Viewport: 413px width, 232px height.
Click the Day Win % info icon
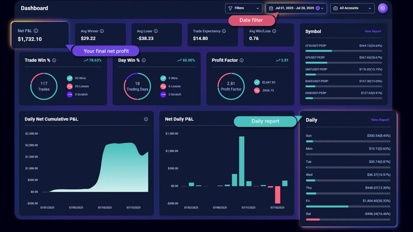144,60
